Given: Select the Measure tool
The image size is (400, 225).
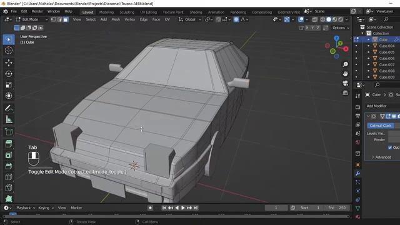Looking at the screenshot, I should coord(9,119).
